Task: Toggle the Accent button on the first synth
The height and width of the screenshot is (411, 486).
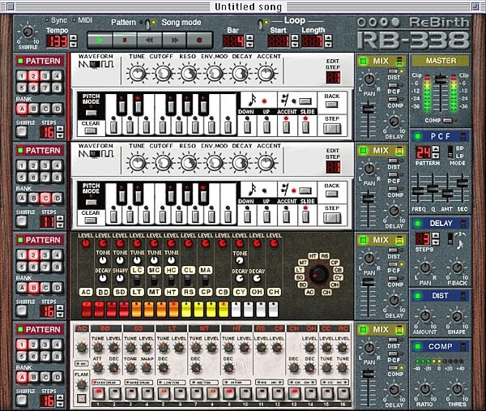Action: [x=286, y=127]
